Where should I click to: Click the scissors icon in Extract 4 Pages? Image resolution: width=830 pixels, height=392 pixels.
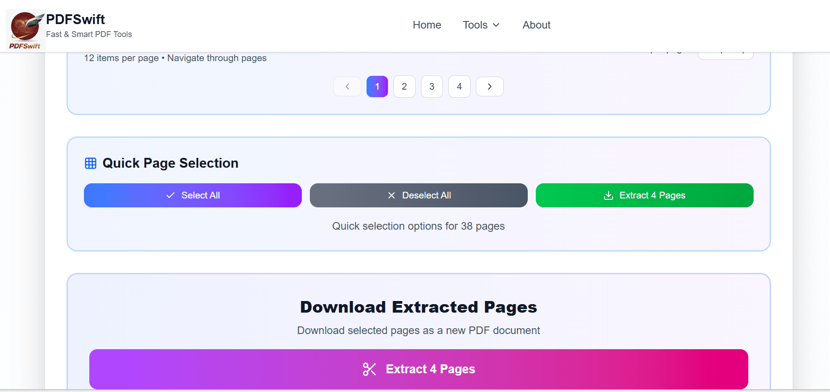369,369
